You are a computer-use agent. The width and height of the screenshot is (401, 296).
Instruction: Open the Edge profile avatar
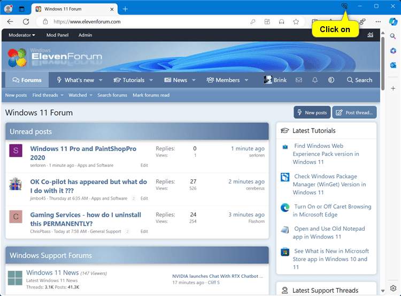point(9,9)
